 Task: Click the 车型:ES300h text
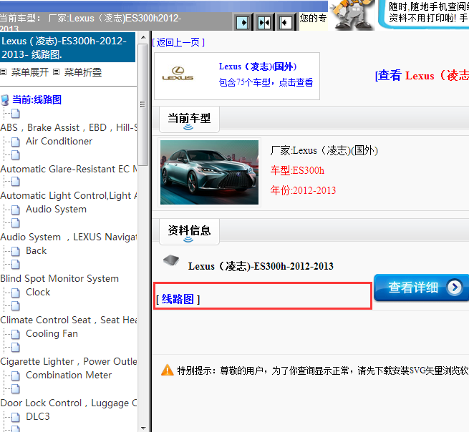[x=297, y=171]
